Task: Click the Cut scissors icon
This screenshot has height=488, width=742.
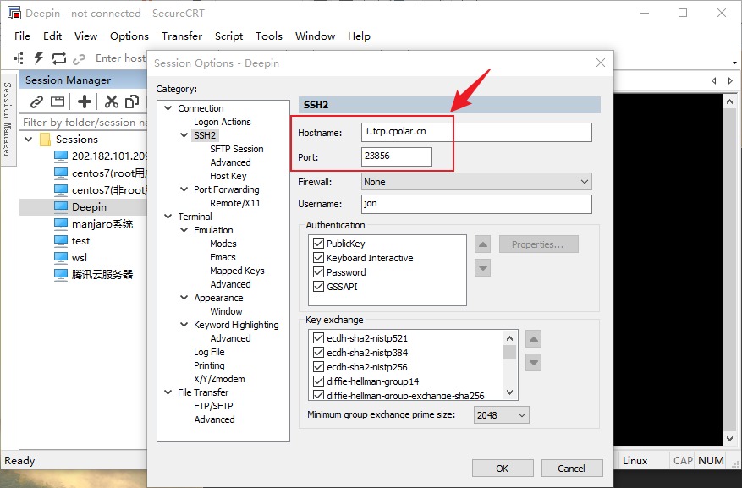Action: pos(111,101)
